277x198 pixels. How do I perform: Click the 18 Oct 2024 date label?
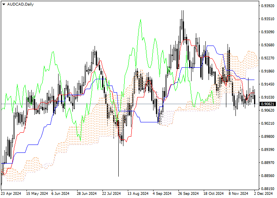[214, 194]
